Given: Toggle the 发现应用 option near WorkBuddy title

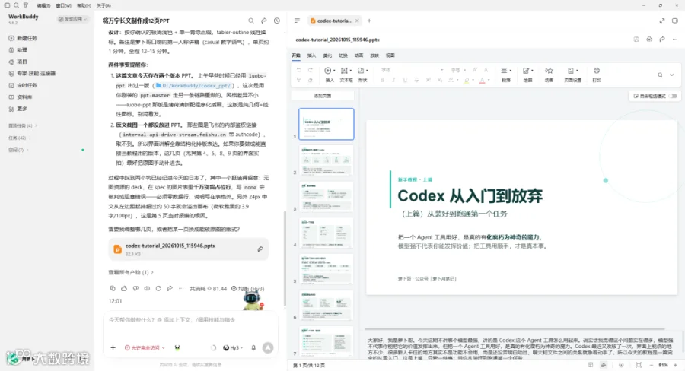Looking at the screenshot, I should 73,19.
